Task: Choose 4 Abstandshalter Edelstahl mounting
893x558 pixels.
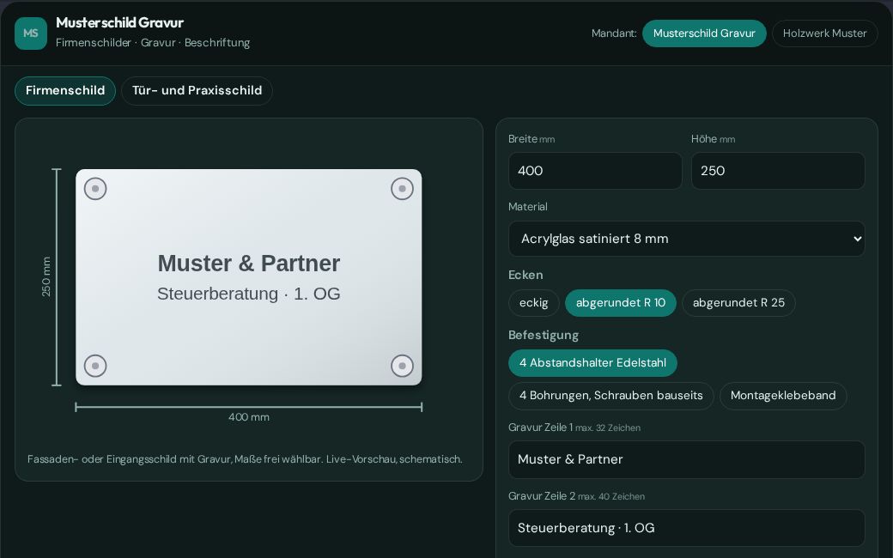Action: [592, 363]
